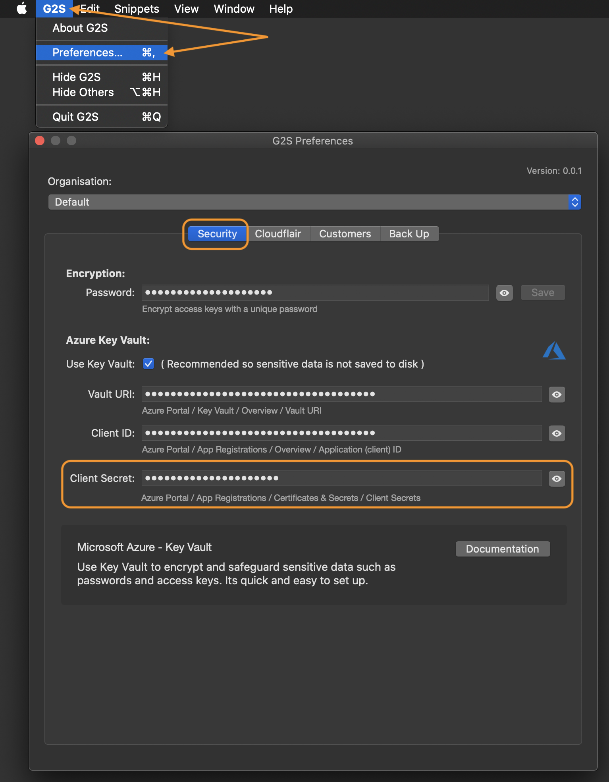Select Quit G2S from menu
Screen dimensions: 609x782
click(x=102, y=117)
